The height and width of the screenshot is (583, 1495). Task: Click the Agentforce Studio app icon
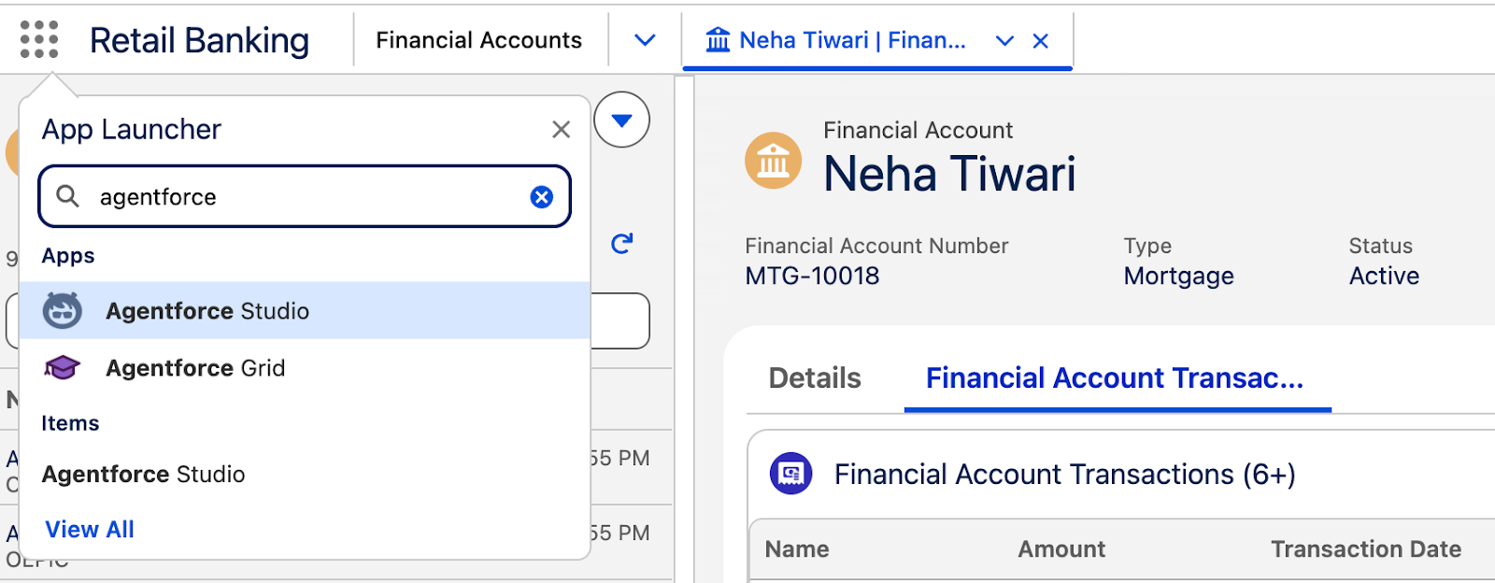coord(63,311)
